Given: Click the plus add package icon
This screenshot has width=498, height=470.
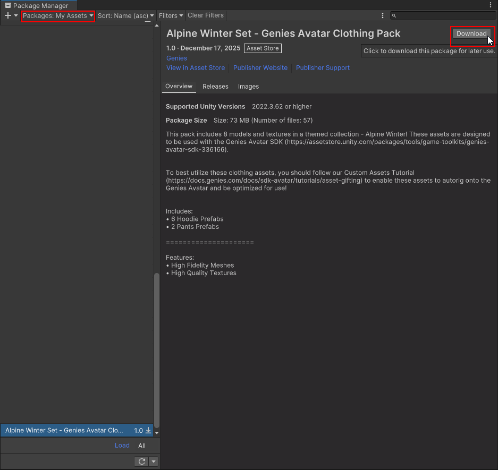Looking at the screenshot, I should pyautogui.click(x=7, y=16).
